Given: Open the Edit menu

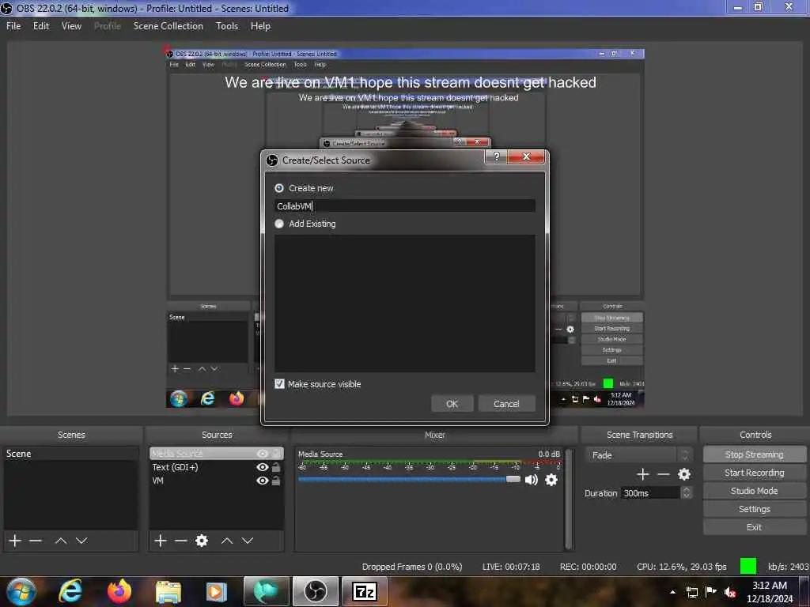Looking at the screenshot, I should pyautogui.click(x=41, y=26).
